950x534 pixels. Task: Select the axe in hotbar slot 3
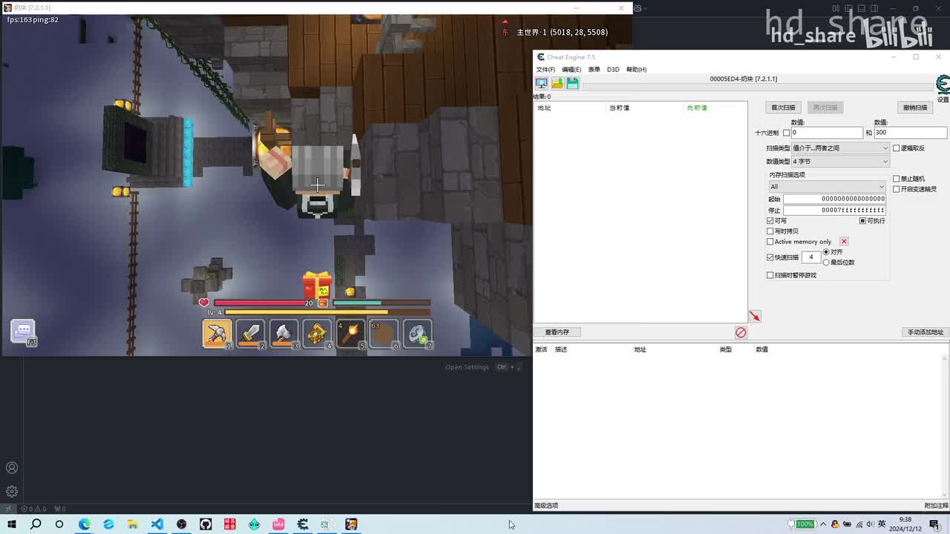click(284, 334)
